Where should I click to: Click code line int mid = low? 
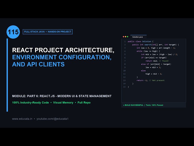pyautogui.click(x=159, y=54)
